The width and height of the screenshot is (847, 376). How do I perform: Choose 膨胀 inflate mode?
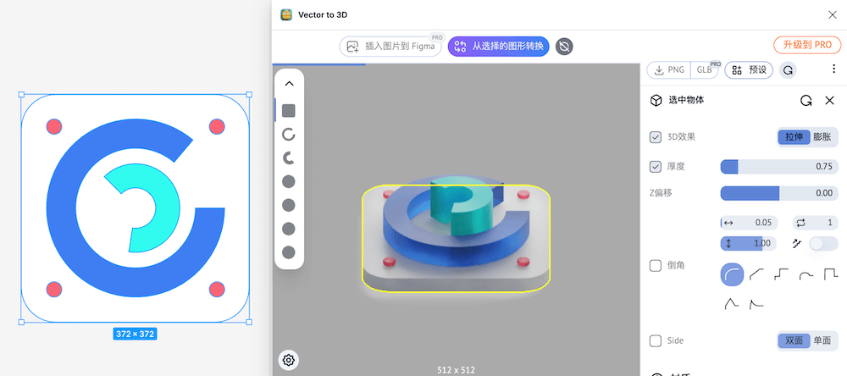[822, 137]
